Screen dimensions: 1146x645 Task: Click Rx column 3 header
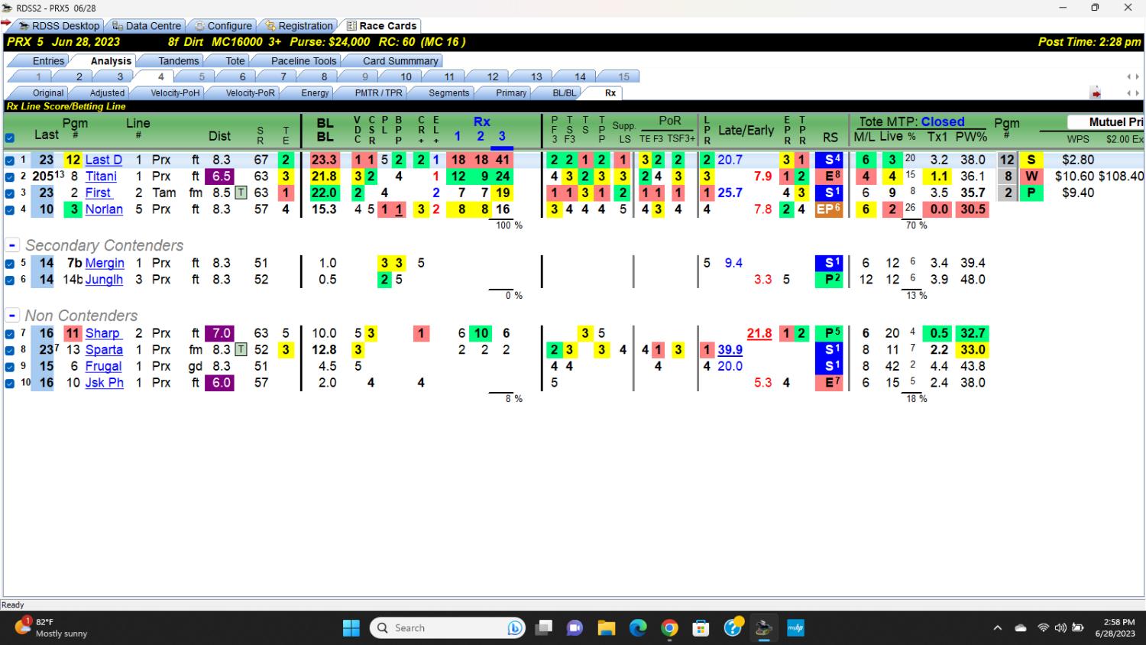click(502, 136)
